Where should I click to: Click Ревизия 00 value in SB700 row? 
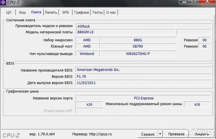pos(204,46)
